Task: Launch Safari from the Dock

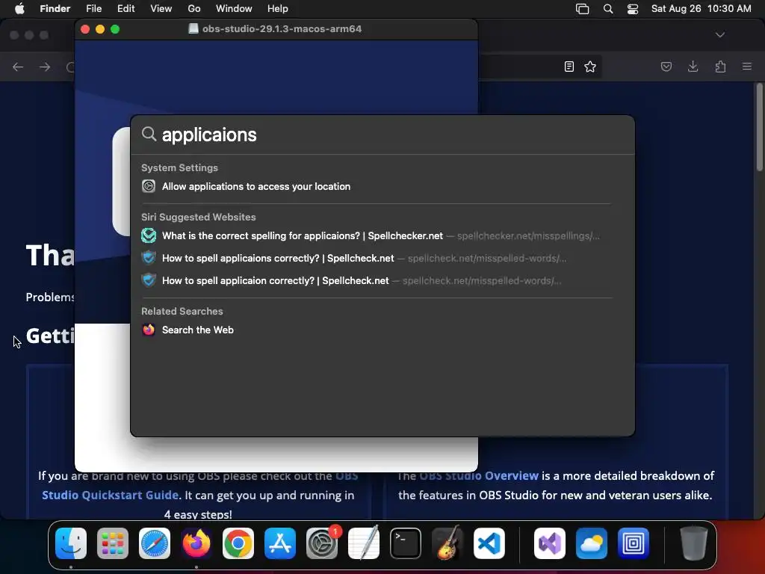Action: (x=155, y=543)
